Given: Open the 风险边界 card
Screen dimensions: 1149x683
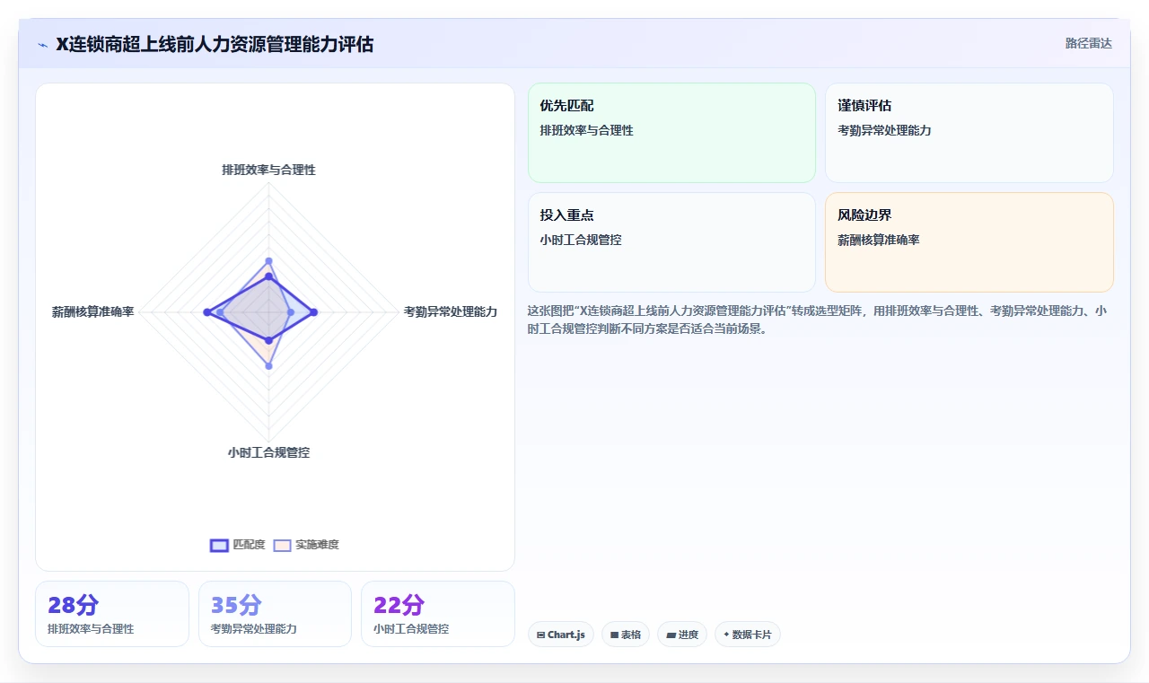Looking at the screenshot, I should coord(969,242).
